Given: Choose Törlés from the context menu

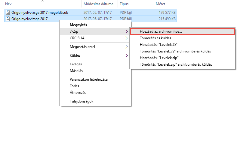Looking at the screenshot, I should 95,86.
